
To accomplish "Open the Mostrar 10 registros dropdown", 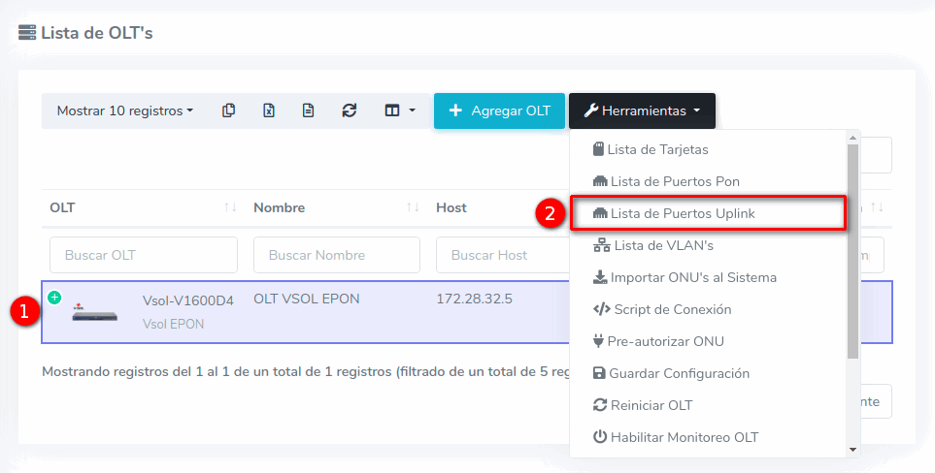I will point(124,110).
